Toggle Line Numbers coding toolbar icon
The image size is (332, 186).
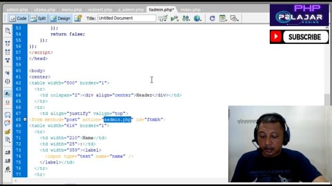pos(8,94)
